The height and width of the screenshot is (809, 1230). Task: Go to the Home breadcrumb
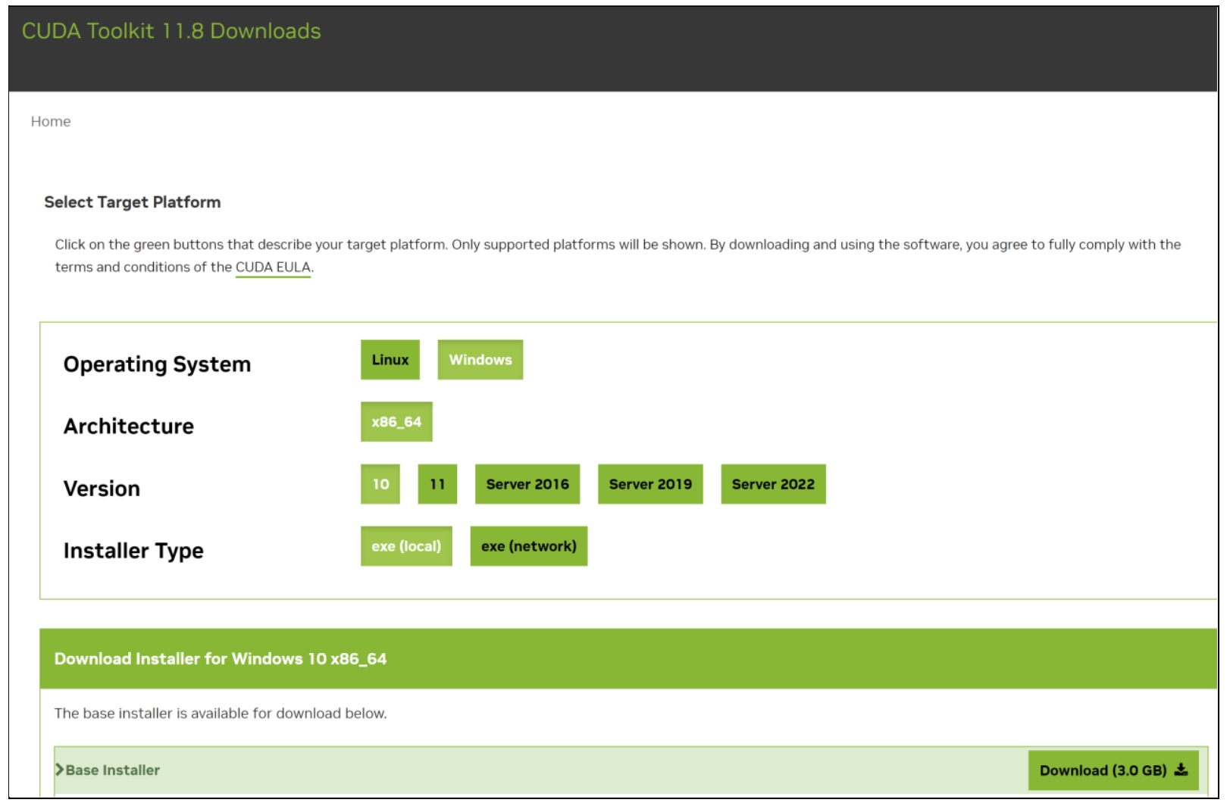(x=51, y=121)
